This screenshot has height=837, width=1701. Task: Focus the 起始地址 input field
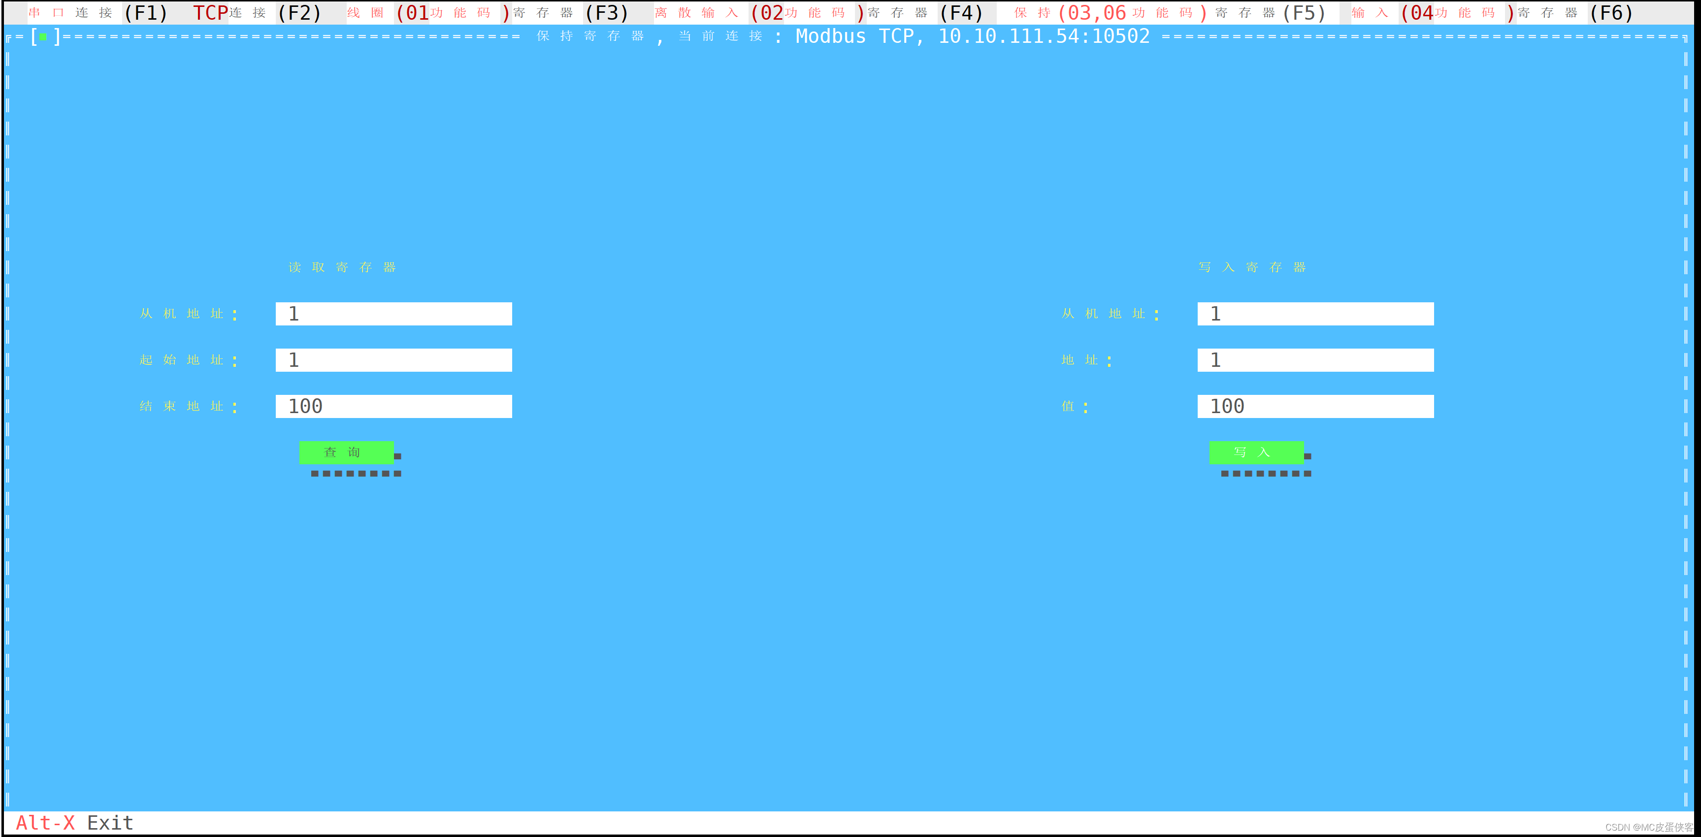click(393, 360)
